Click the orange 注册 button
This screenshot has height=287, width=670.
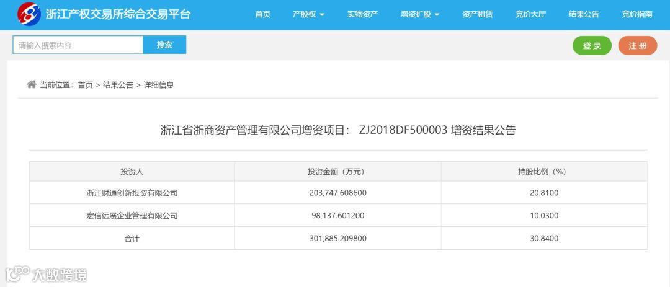tap(638, 46)
